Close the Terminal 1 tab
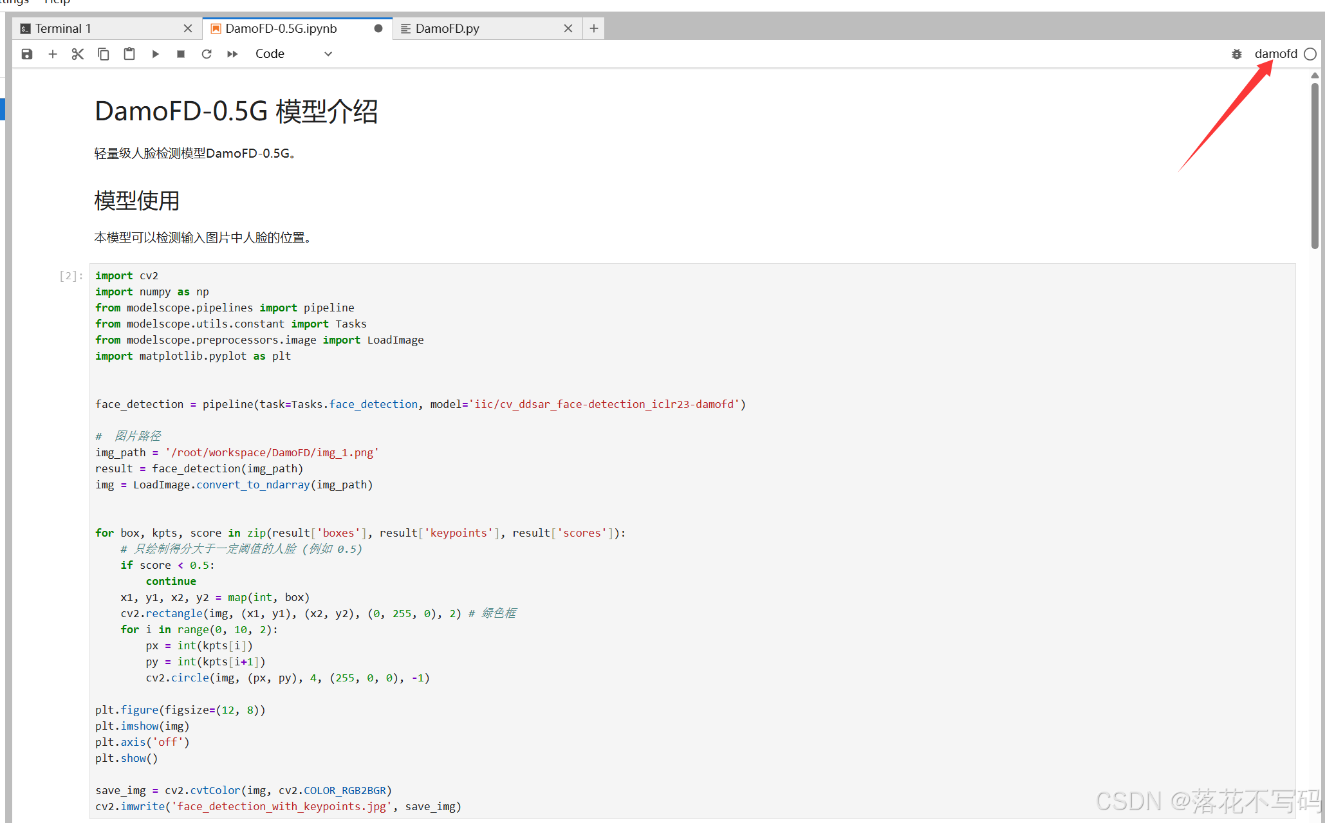 coord(188,28)
